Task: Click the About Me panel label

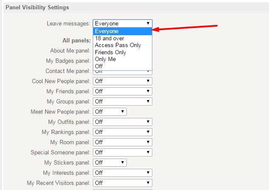Action: 70,51
